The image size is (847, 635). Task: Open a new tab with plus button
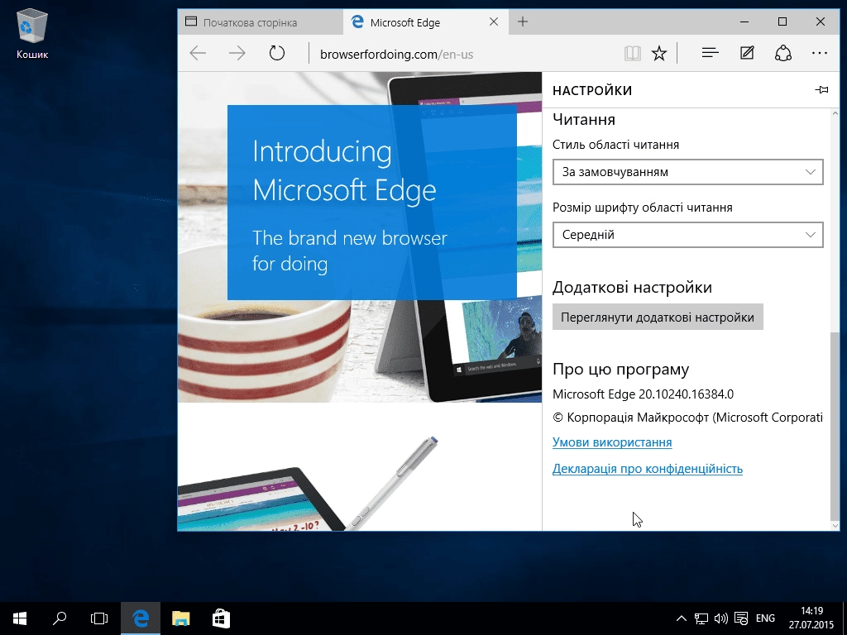click(523, 22)
